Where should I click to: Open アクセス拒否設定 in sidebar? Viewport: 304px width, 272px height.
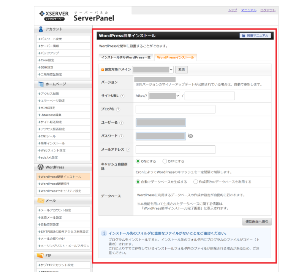tap(63, 129)
